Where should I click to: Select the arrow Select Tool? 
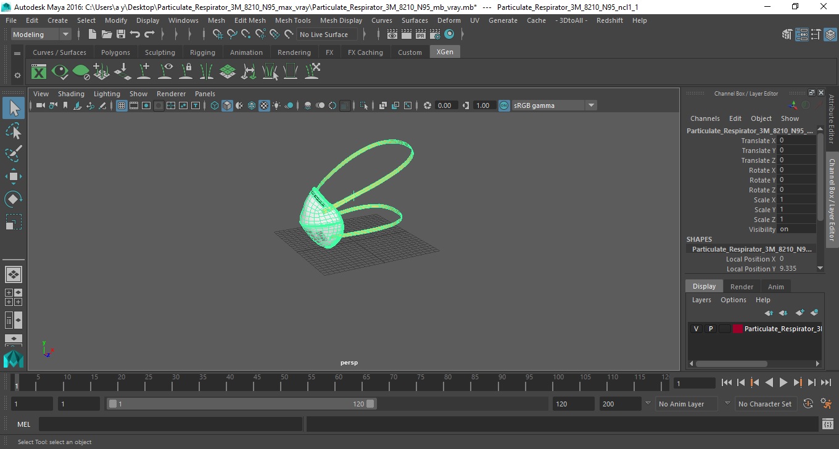pos(14,109)
